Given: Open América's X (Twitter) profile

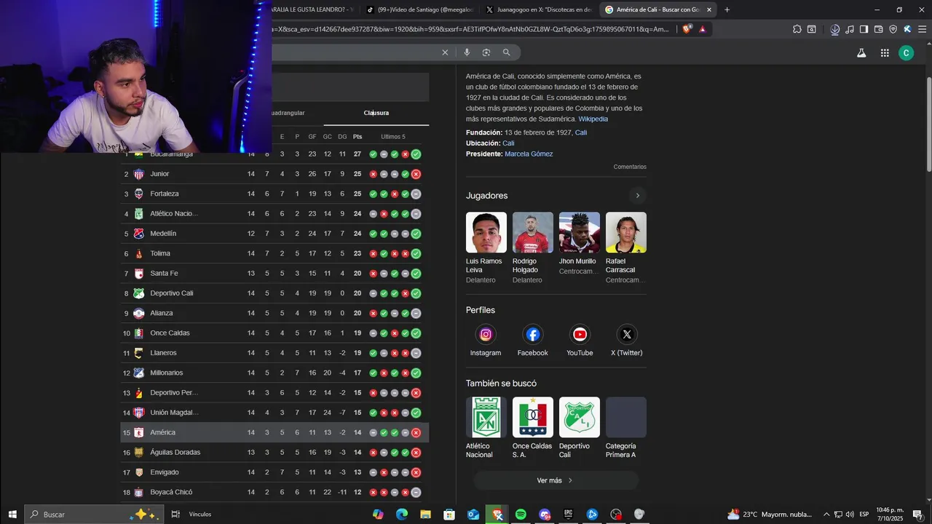Looking at the screenshot, I should coord(627,341).
